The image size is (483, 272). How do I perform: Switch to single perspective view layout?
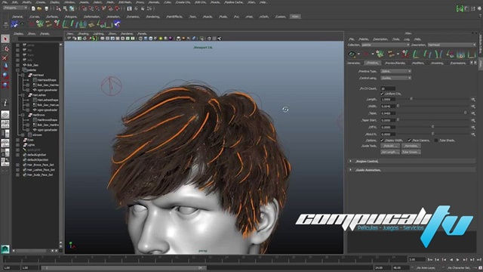coord(5,115)
